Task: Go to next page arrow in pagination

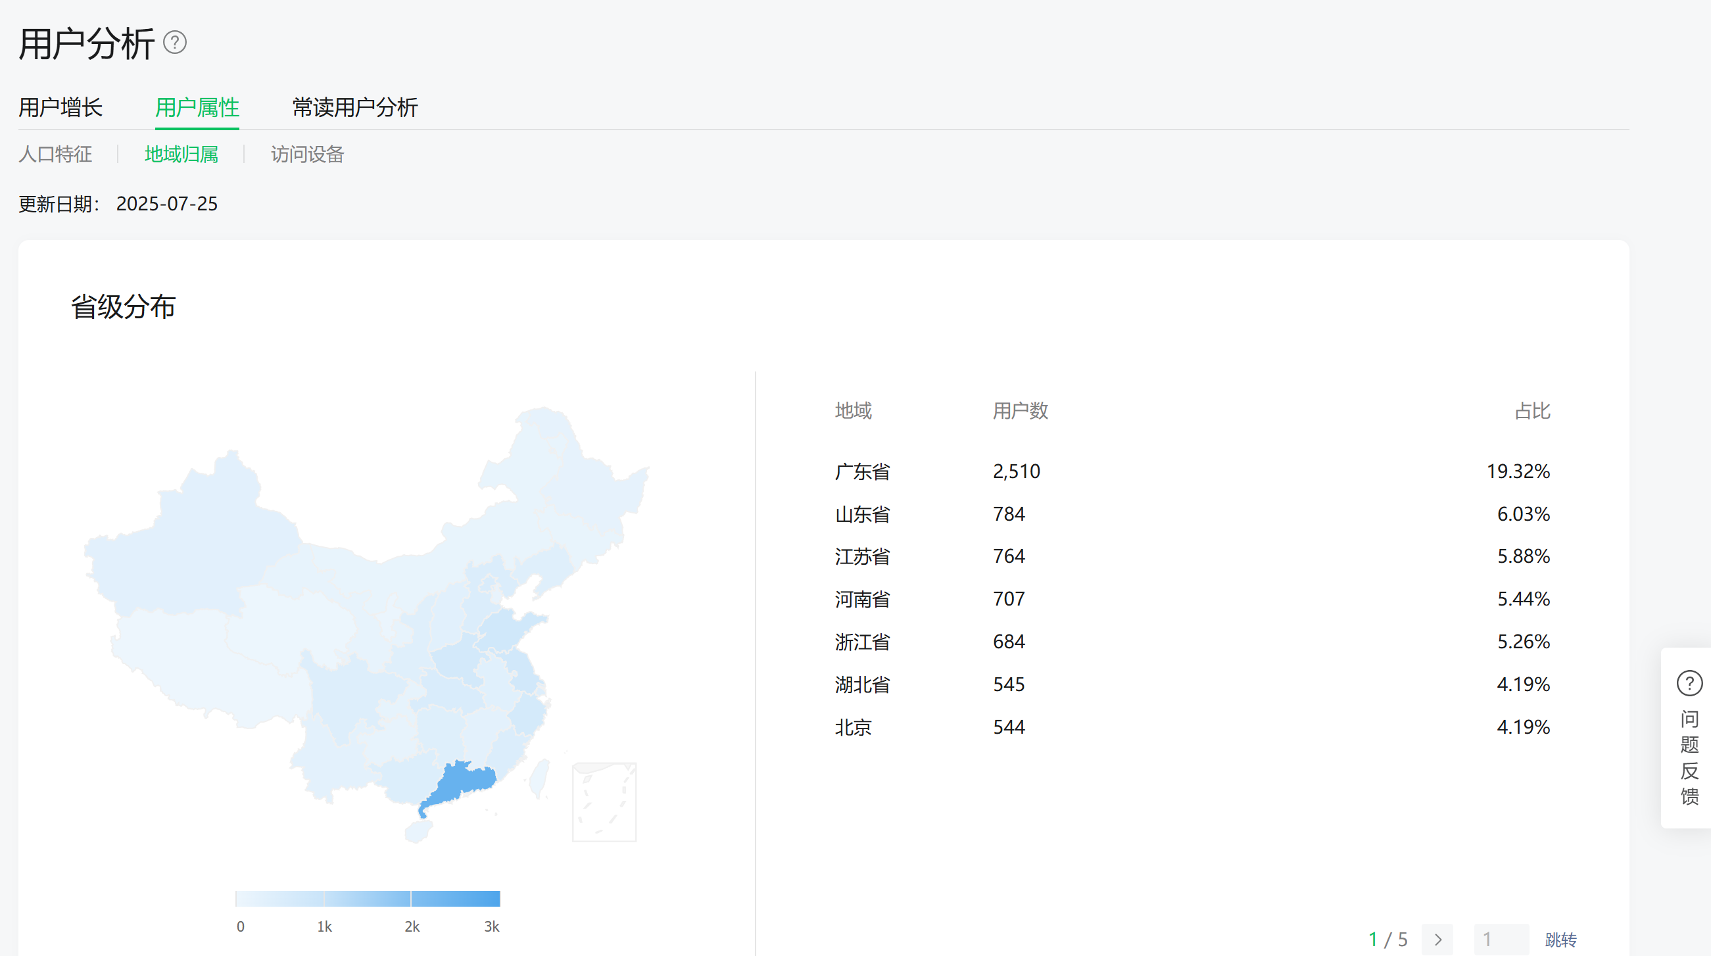Action: [1437, 940]
